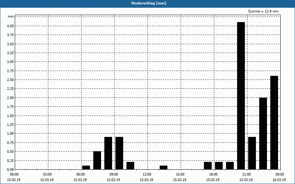This screenshot has height=184, width=295.
Task: Click the 3,00 y-axis value
Action: (x=10, y=62)
